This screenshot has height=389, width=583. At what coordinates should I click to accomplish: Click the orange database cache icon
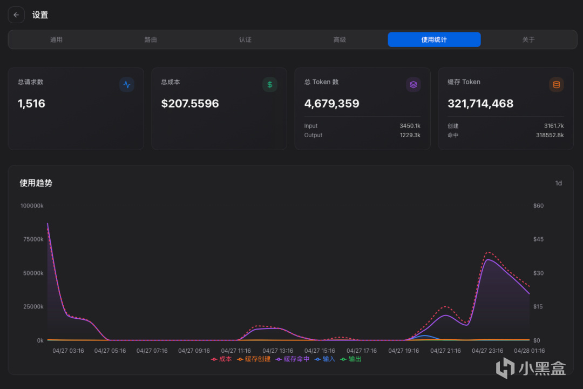(x=556, y=84)
